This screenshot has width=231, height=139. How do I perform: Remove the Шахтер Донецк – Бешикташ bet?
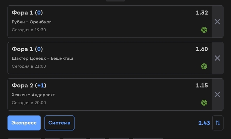click(217, 58)
